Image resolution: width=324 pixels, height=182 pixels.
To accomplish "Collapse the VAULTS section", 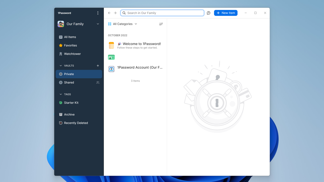I will [x=60, y=66].
